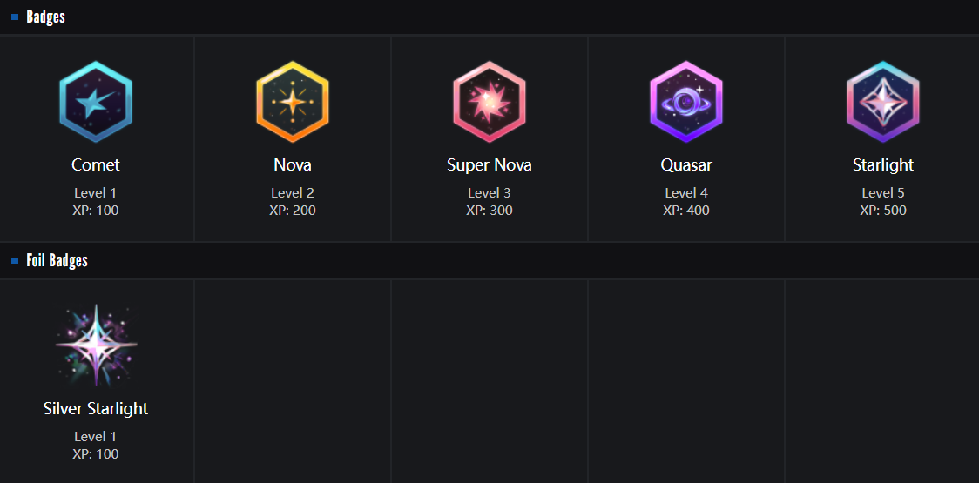Collapse the Foil Badges section header

57,261
